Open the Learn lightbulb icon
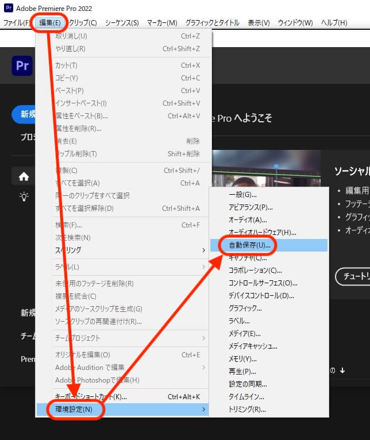Viewport: 370px width, 440px height. (24, 196)
